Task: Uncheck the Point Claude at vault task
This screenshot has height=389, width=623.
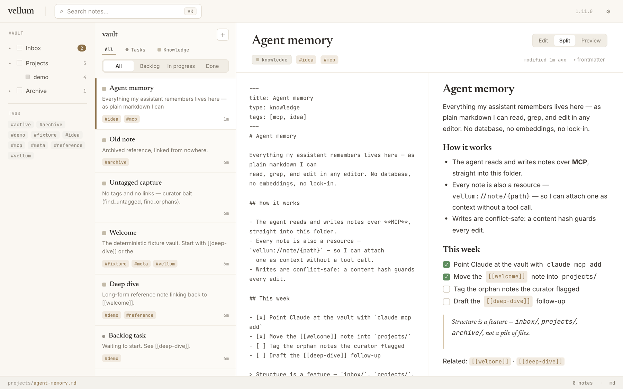Action: (446, 265)
